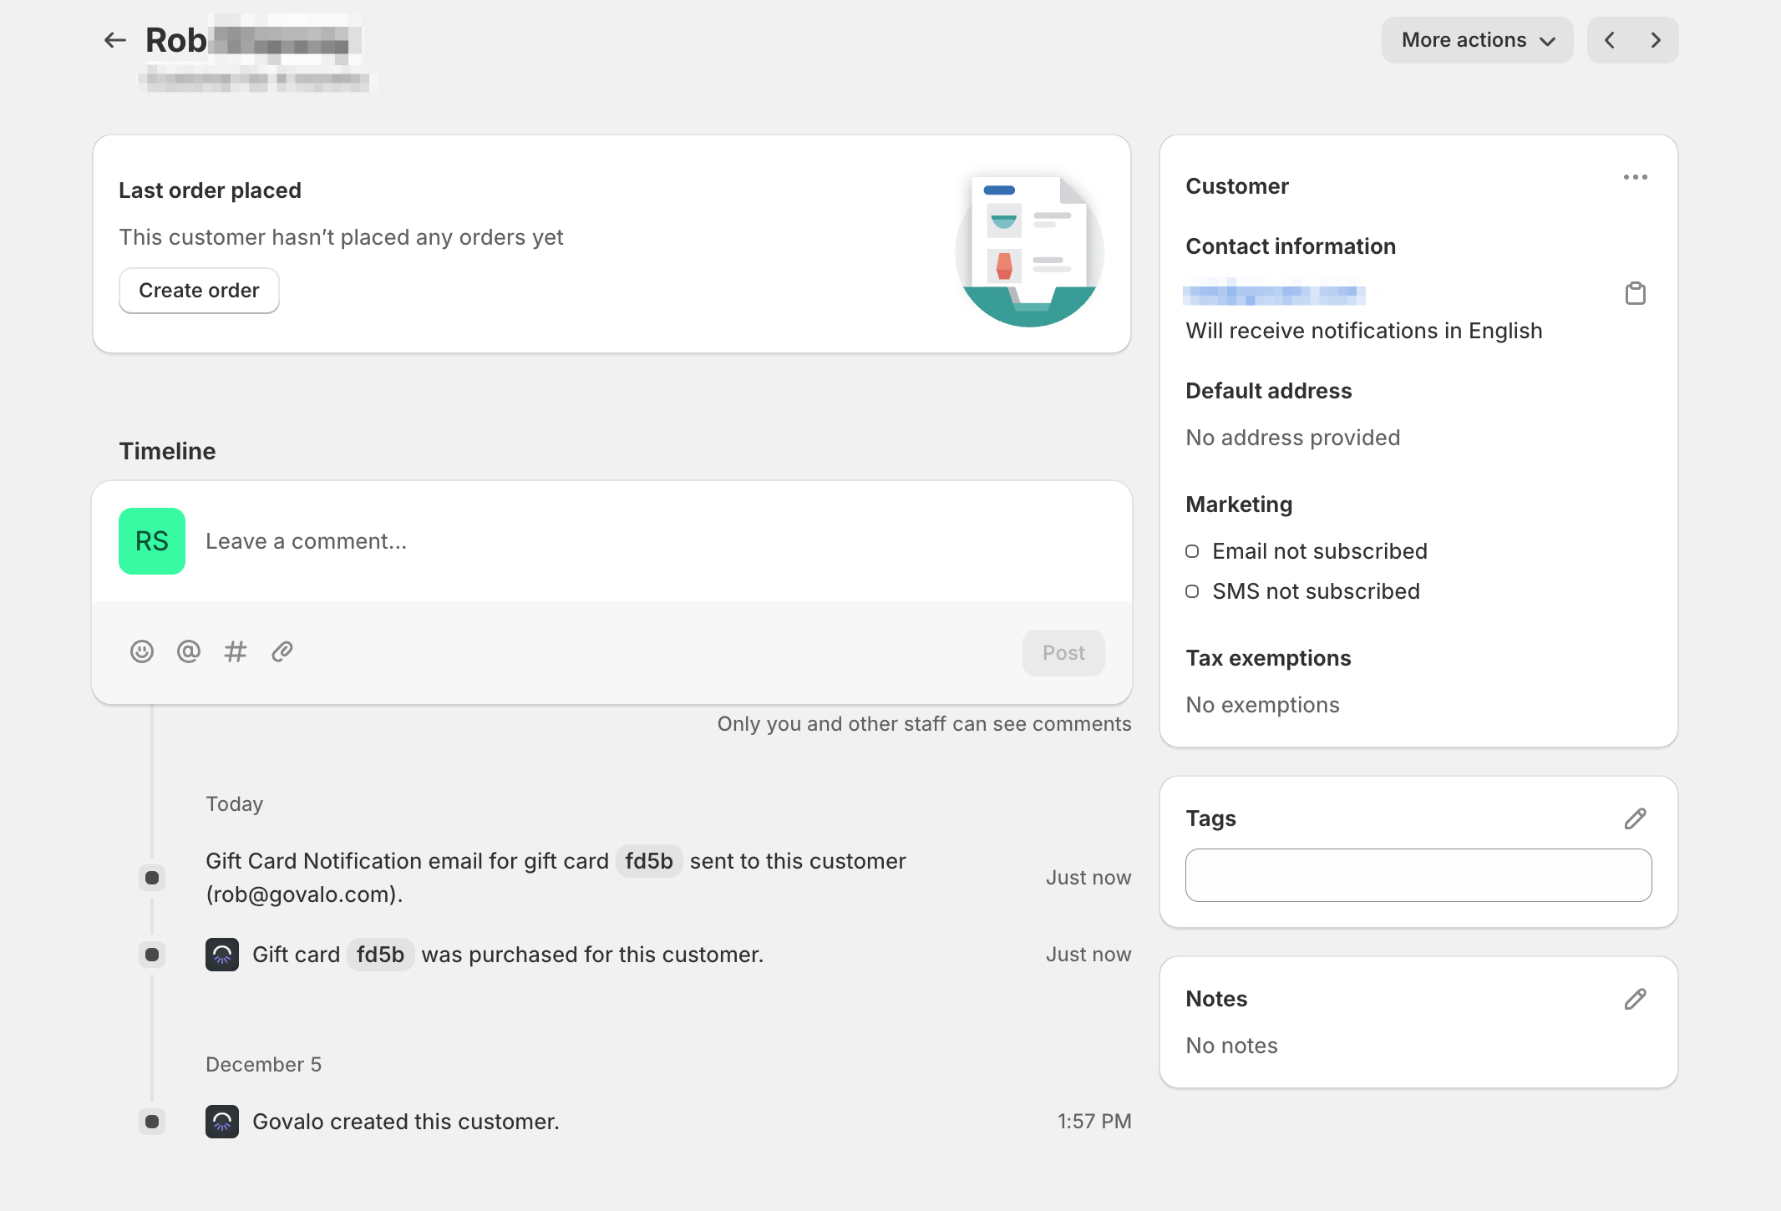Screen dimensions: 1781x1211
Task: Open Customer card three-dot menu
Action: click(x=1635, y=177)
